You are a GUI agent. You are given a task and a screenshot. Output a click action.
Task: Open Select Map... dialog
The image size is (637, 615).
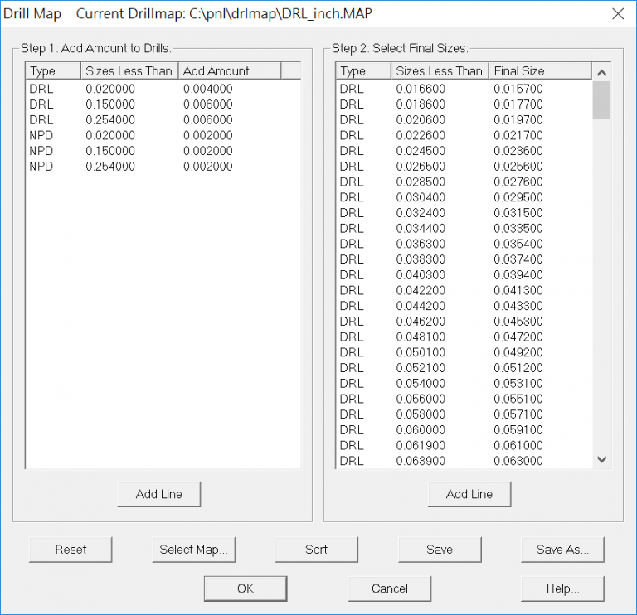point(194,550)
